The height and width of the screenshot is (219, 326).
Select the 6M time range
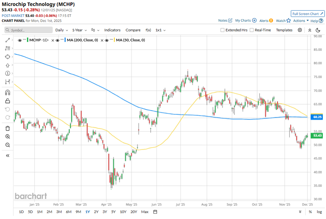tap(68, 212)
